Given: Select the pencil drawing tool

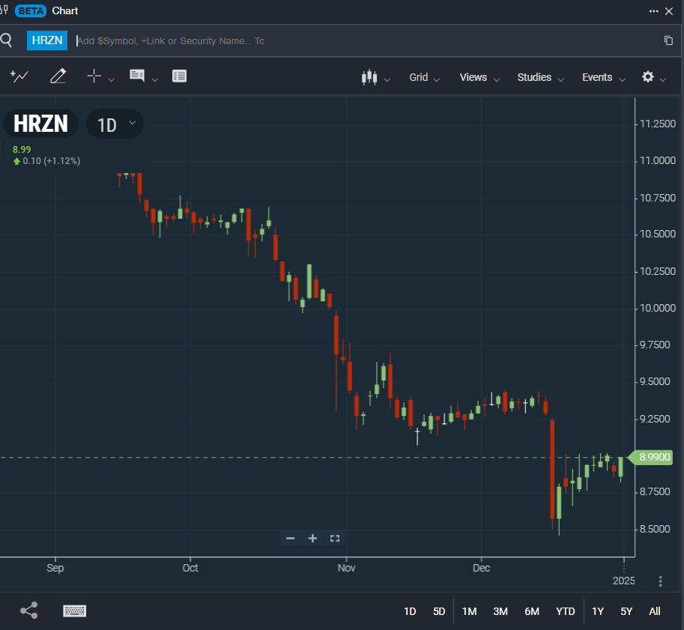Looking at the screenshot, I should click(58, 76).
